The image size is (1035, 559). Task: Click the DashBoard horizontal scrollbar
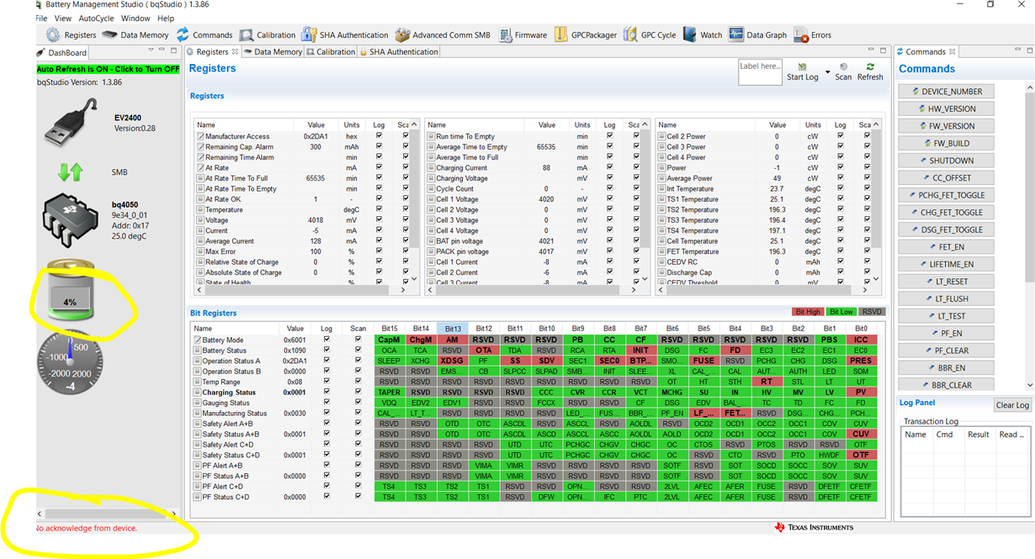coord(107,514)
